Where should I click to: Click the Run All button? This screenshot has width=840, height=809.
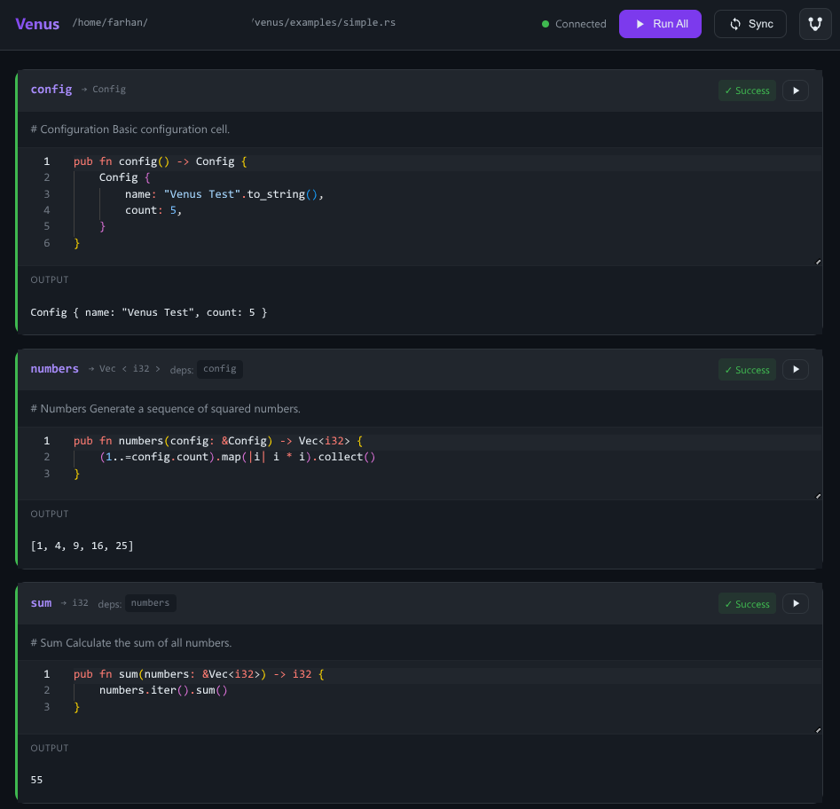click(660, 24)
